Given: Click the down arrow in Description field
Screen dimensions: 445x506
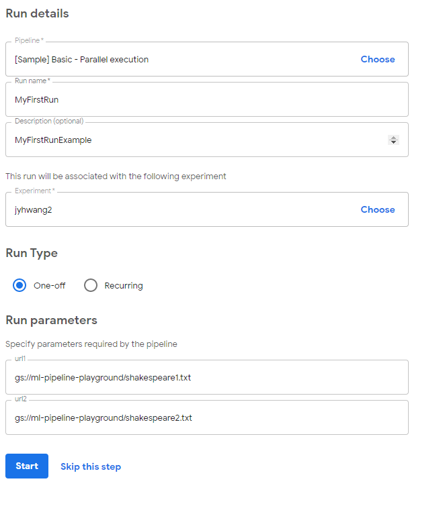Looking at the screenshot, I should click(393, 142).
